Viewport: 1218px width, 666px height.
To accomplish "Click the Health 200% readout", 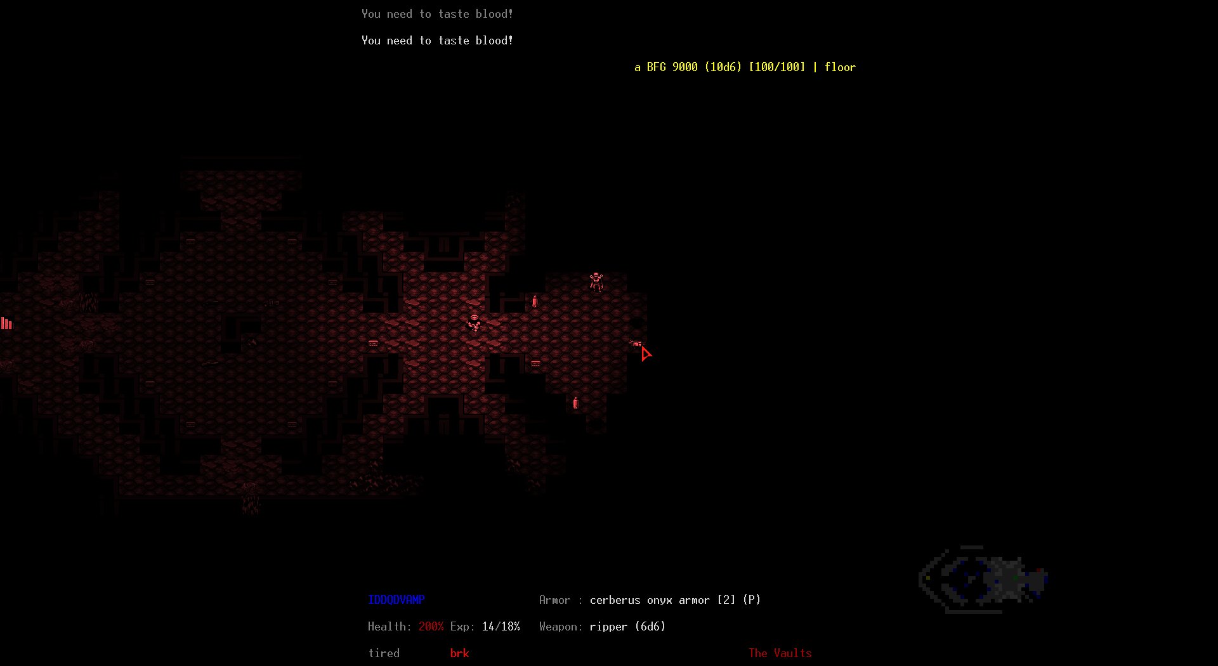I will [406, 627].
